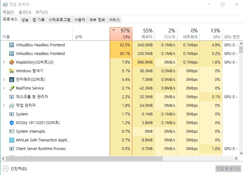Screen dimensions: 243x175
Task: Click the 데스크톱 창 관리자 process icon
Action: coord(12,97)
